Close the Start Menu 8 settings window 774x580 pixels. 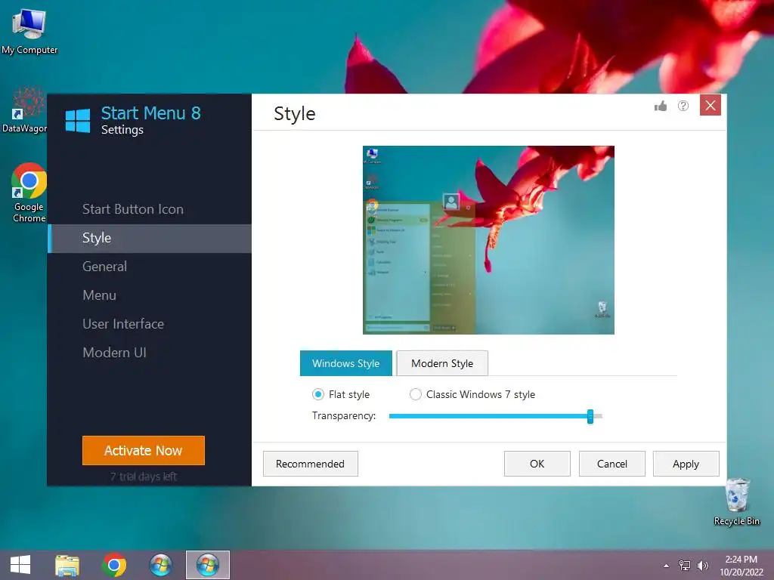[711, 105]
